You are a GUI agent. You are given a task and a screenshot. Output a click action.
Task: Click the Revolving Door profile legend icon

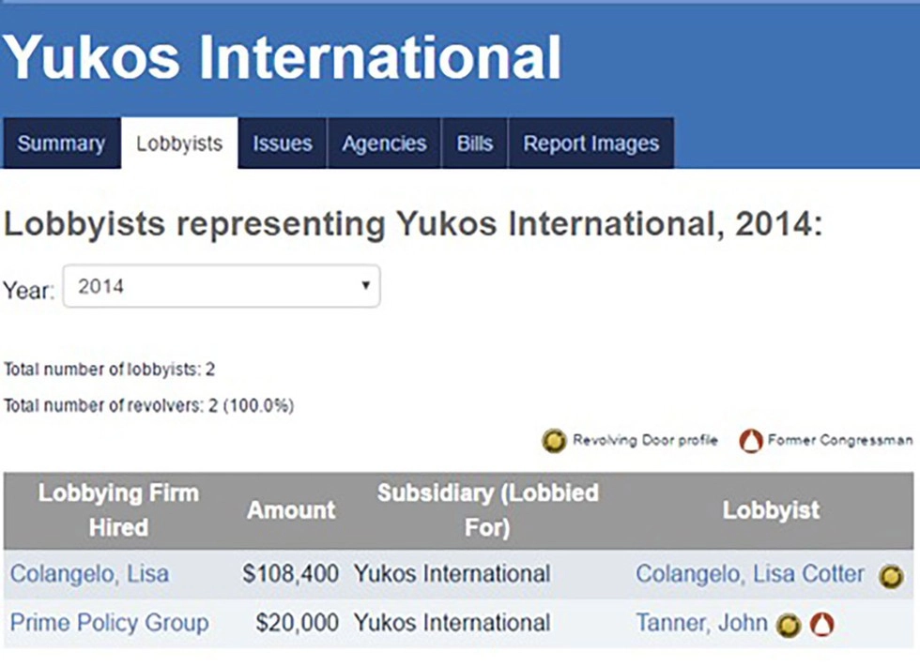point(554,440)
